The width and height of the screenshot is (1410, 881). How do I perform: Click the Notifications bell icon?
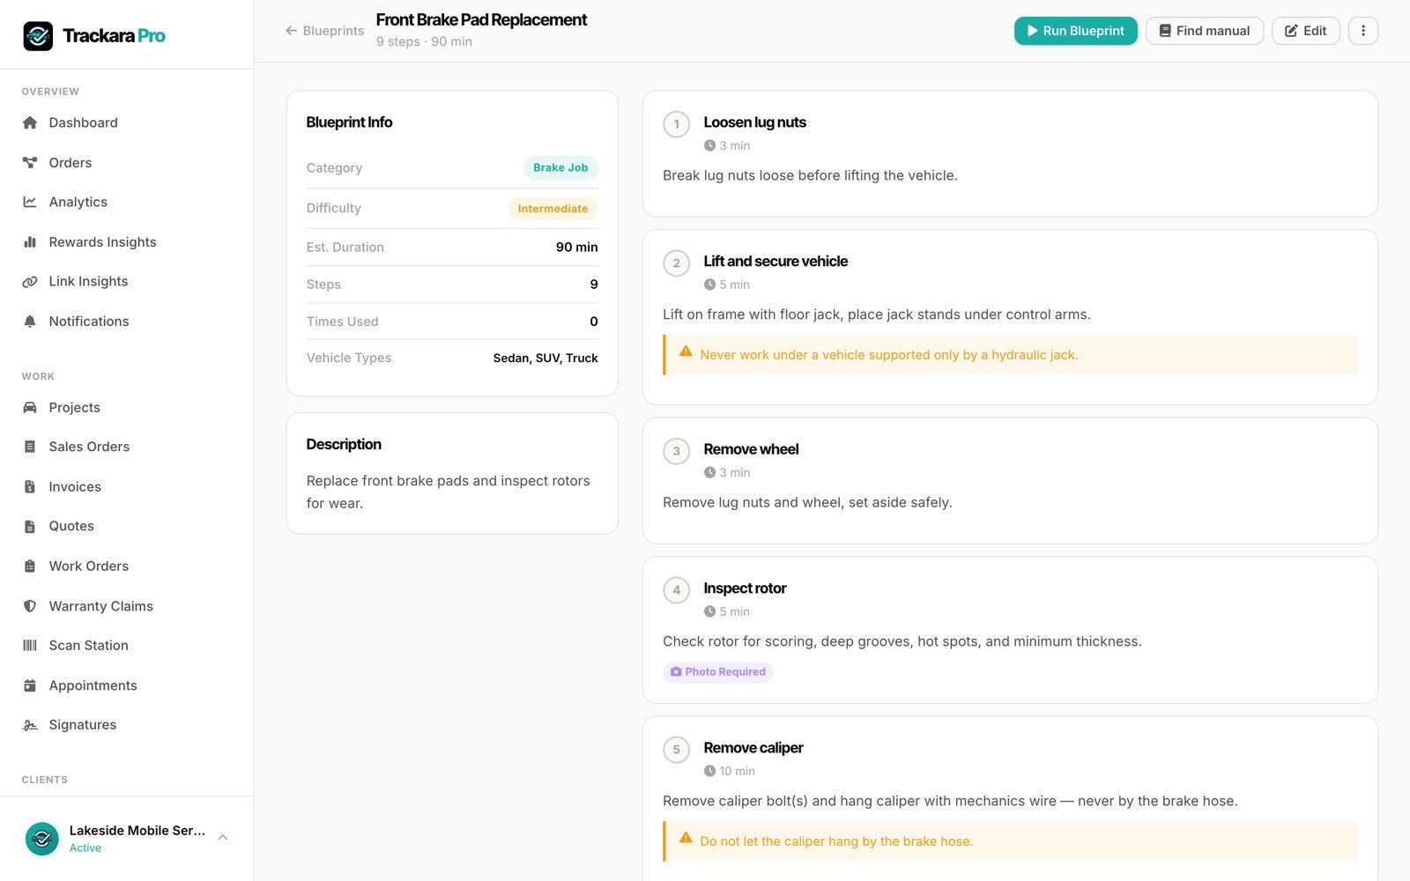[x=30, y=322]
